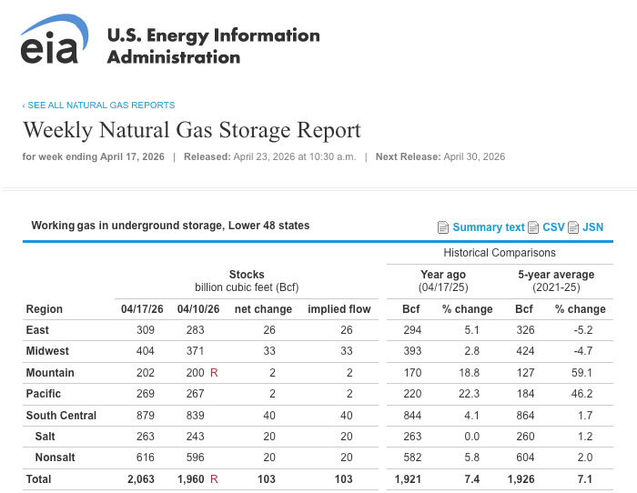Open the Summary text link
Viewport: 637px width, 493px height.
tap(489, 227)
